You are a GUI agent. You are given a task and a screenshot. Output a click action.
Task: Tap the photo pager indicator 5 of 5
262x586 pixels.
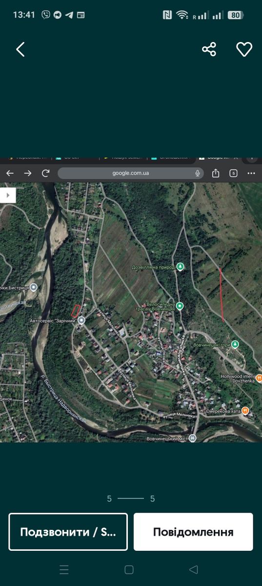click(131, 499)
